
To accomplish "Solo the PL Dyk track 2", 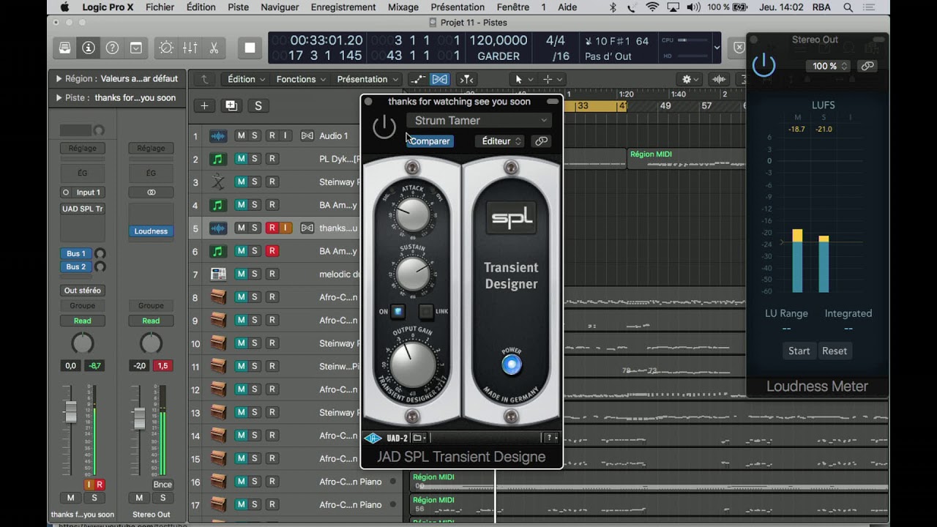I will tap(255, 159).
